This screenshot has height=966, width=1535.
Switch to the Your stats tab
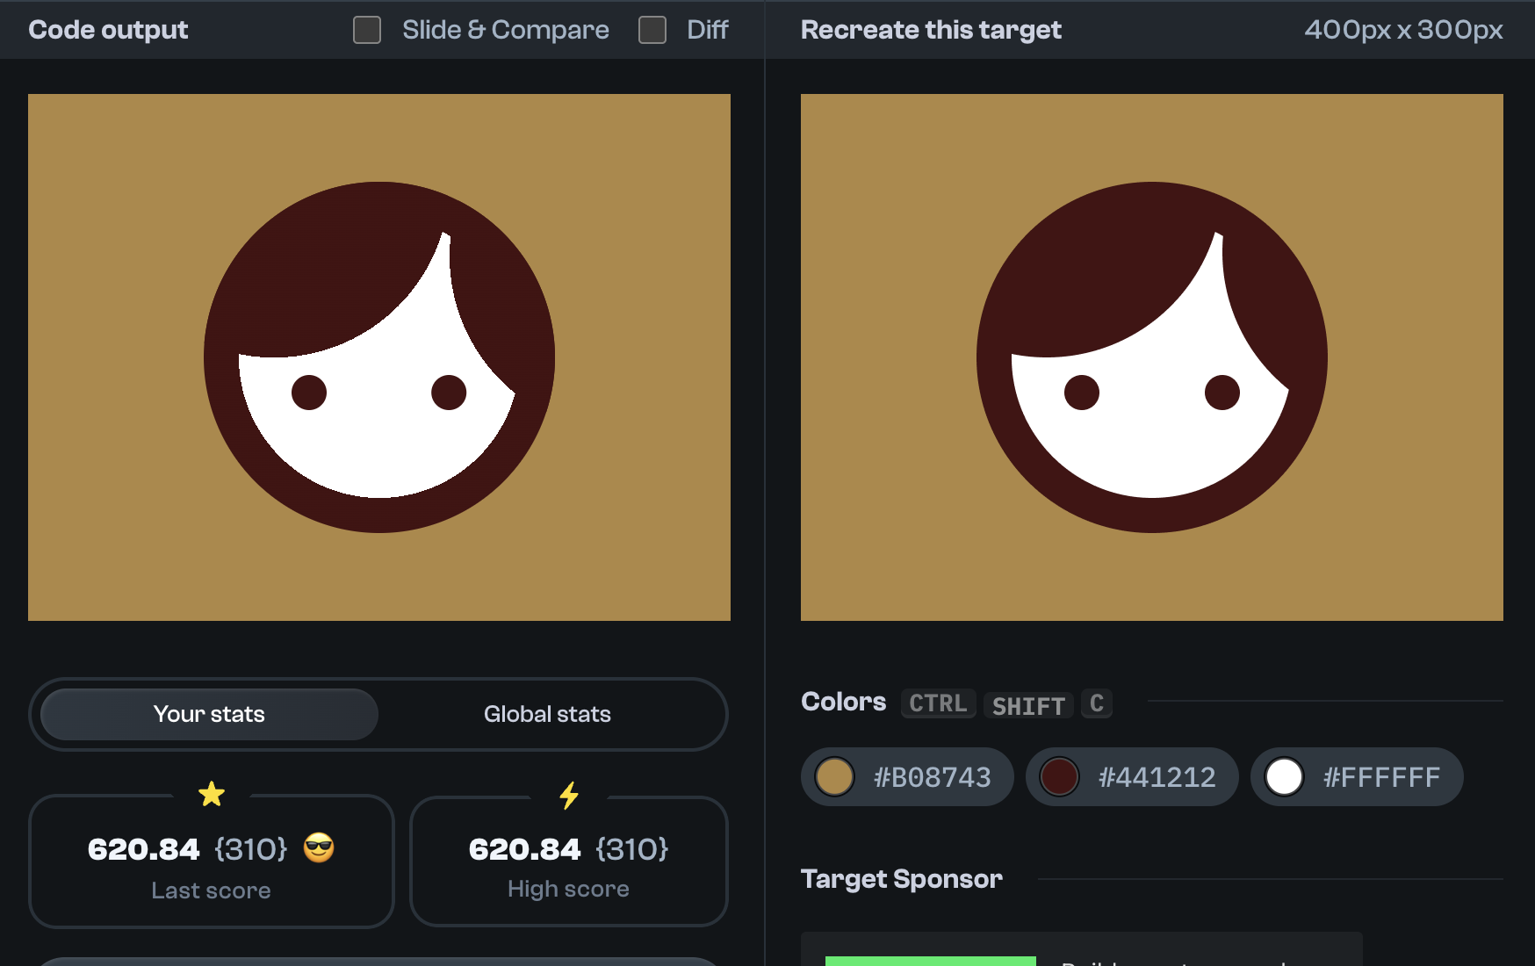pyautogui.click(x=209, y=714)
